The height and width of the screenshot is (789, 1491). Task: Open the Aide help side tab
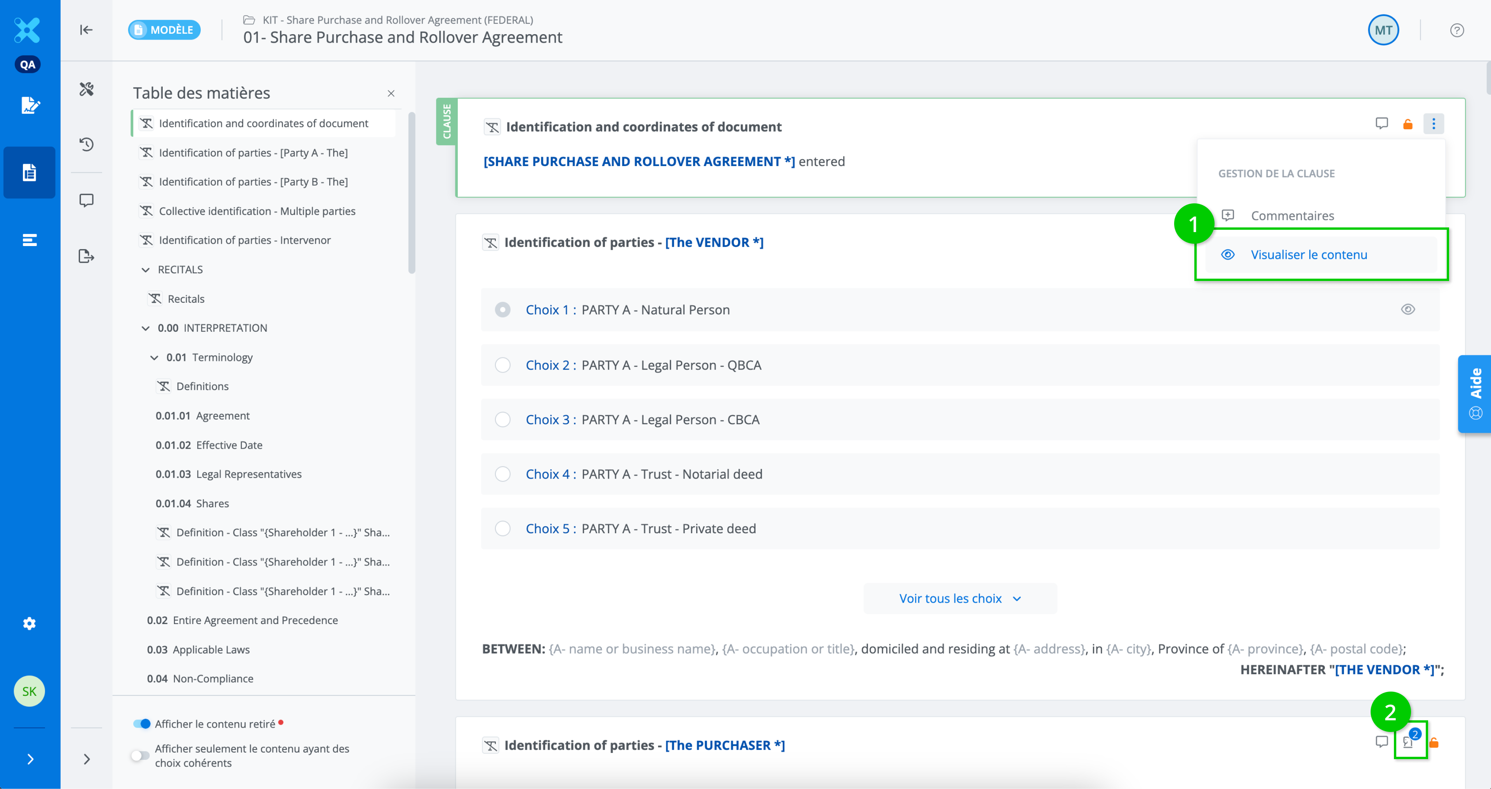(1475, 394)
